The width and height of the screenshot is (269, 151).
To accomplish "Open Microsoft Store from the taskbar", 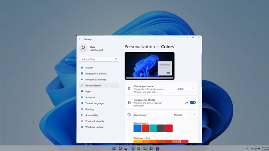I will point(157,149).
